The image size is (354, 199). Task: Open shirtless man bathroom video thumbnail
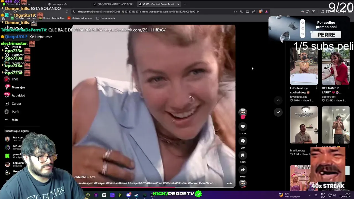pyautogui.click(x=335, y=125)
